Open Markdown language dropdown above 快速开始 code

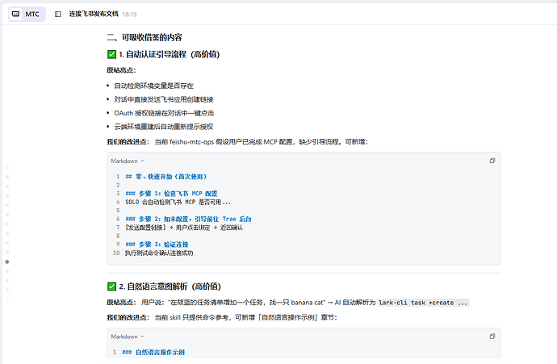pos(128,161)
